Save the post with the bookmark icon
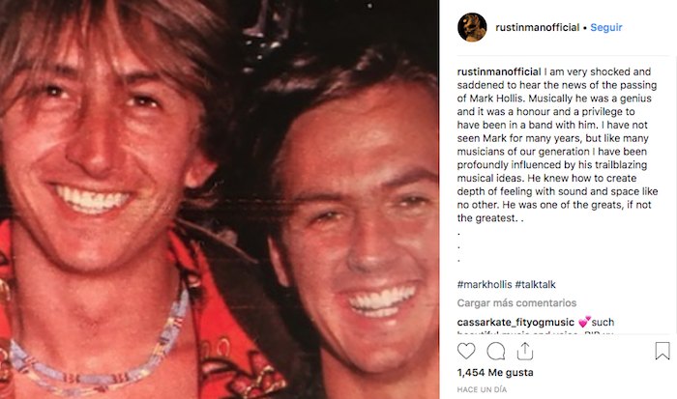Image resolution: width=677 pixels, height=399 pixels. coord(662,351)
